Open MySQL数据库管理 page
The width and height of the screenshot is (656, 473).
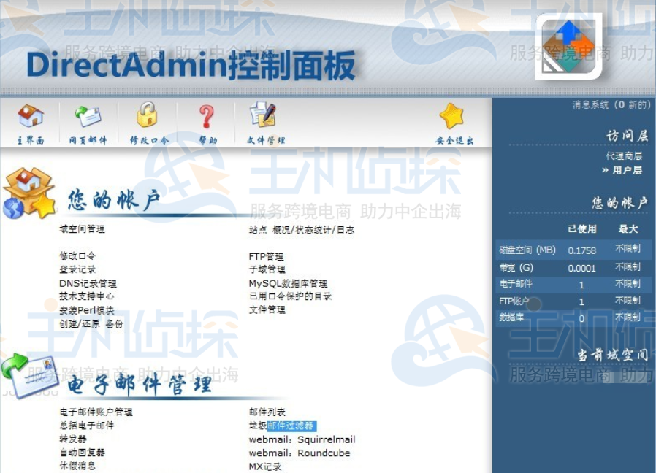pos(290,283)
